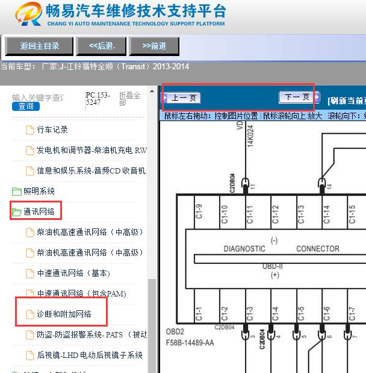Open 中速通讯网络（基本) document
The height and width of the screenshot is (373, 366).
pos(73,273)
